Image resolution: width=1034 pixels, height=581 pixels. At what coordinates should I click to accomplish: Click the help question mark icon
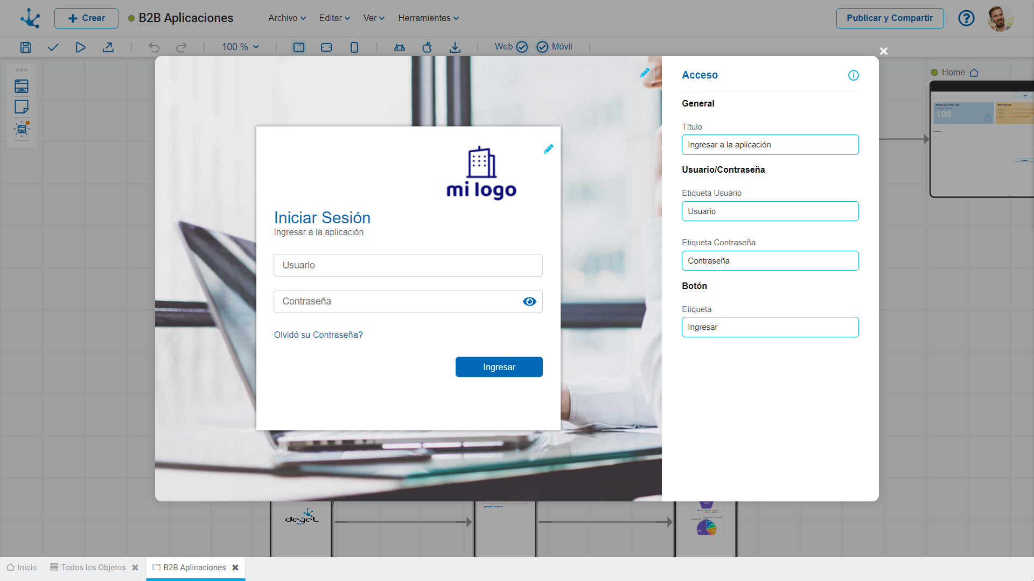click(966, 18)
